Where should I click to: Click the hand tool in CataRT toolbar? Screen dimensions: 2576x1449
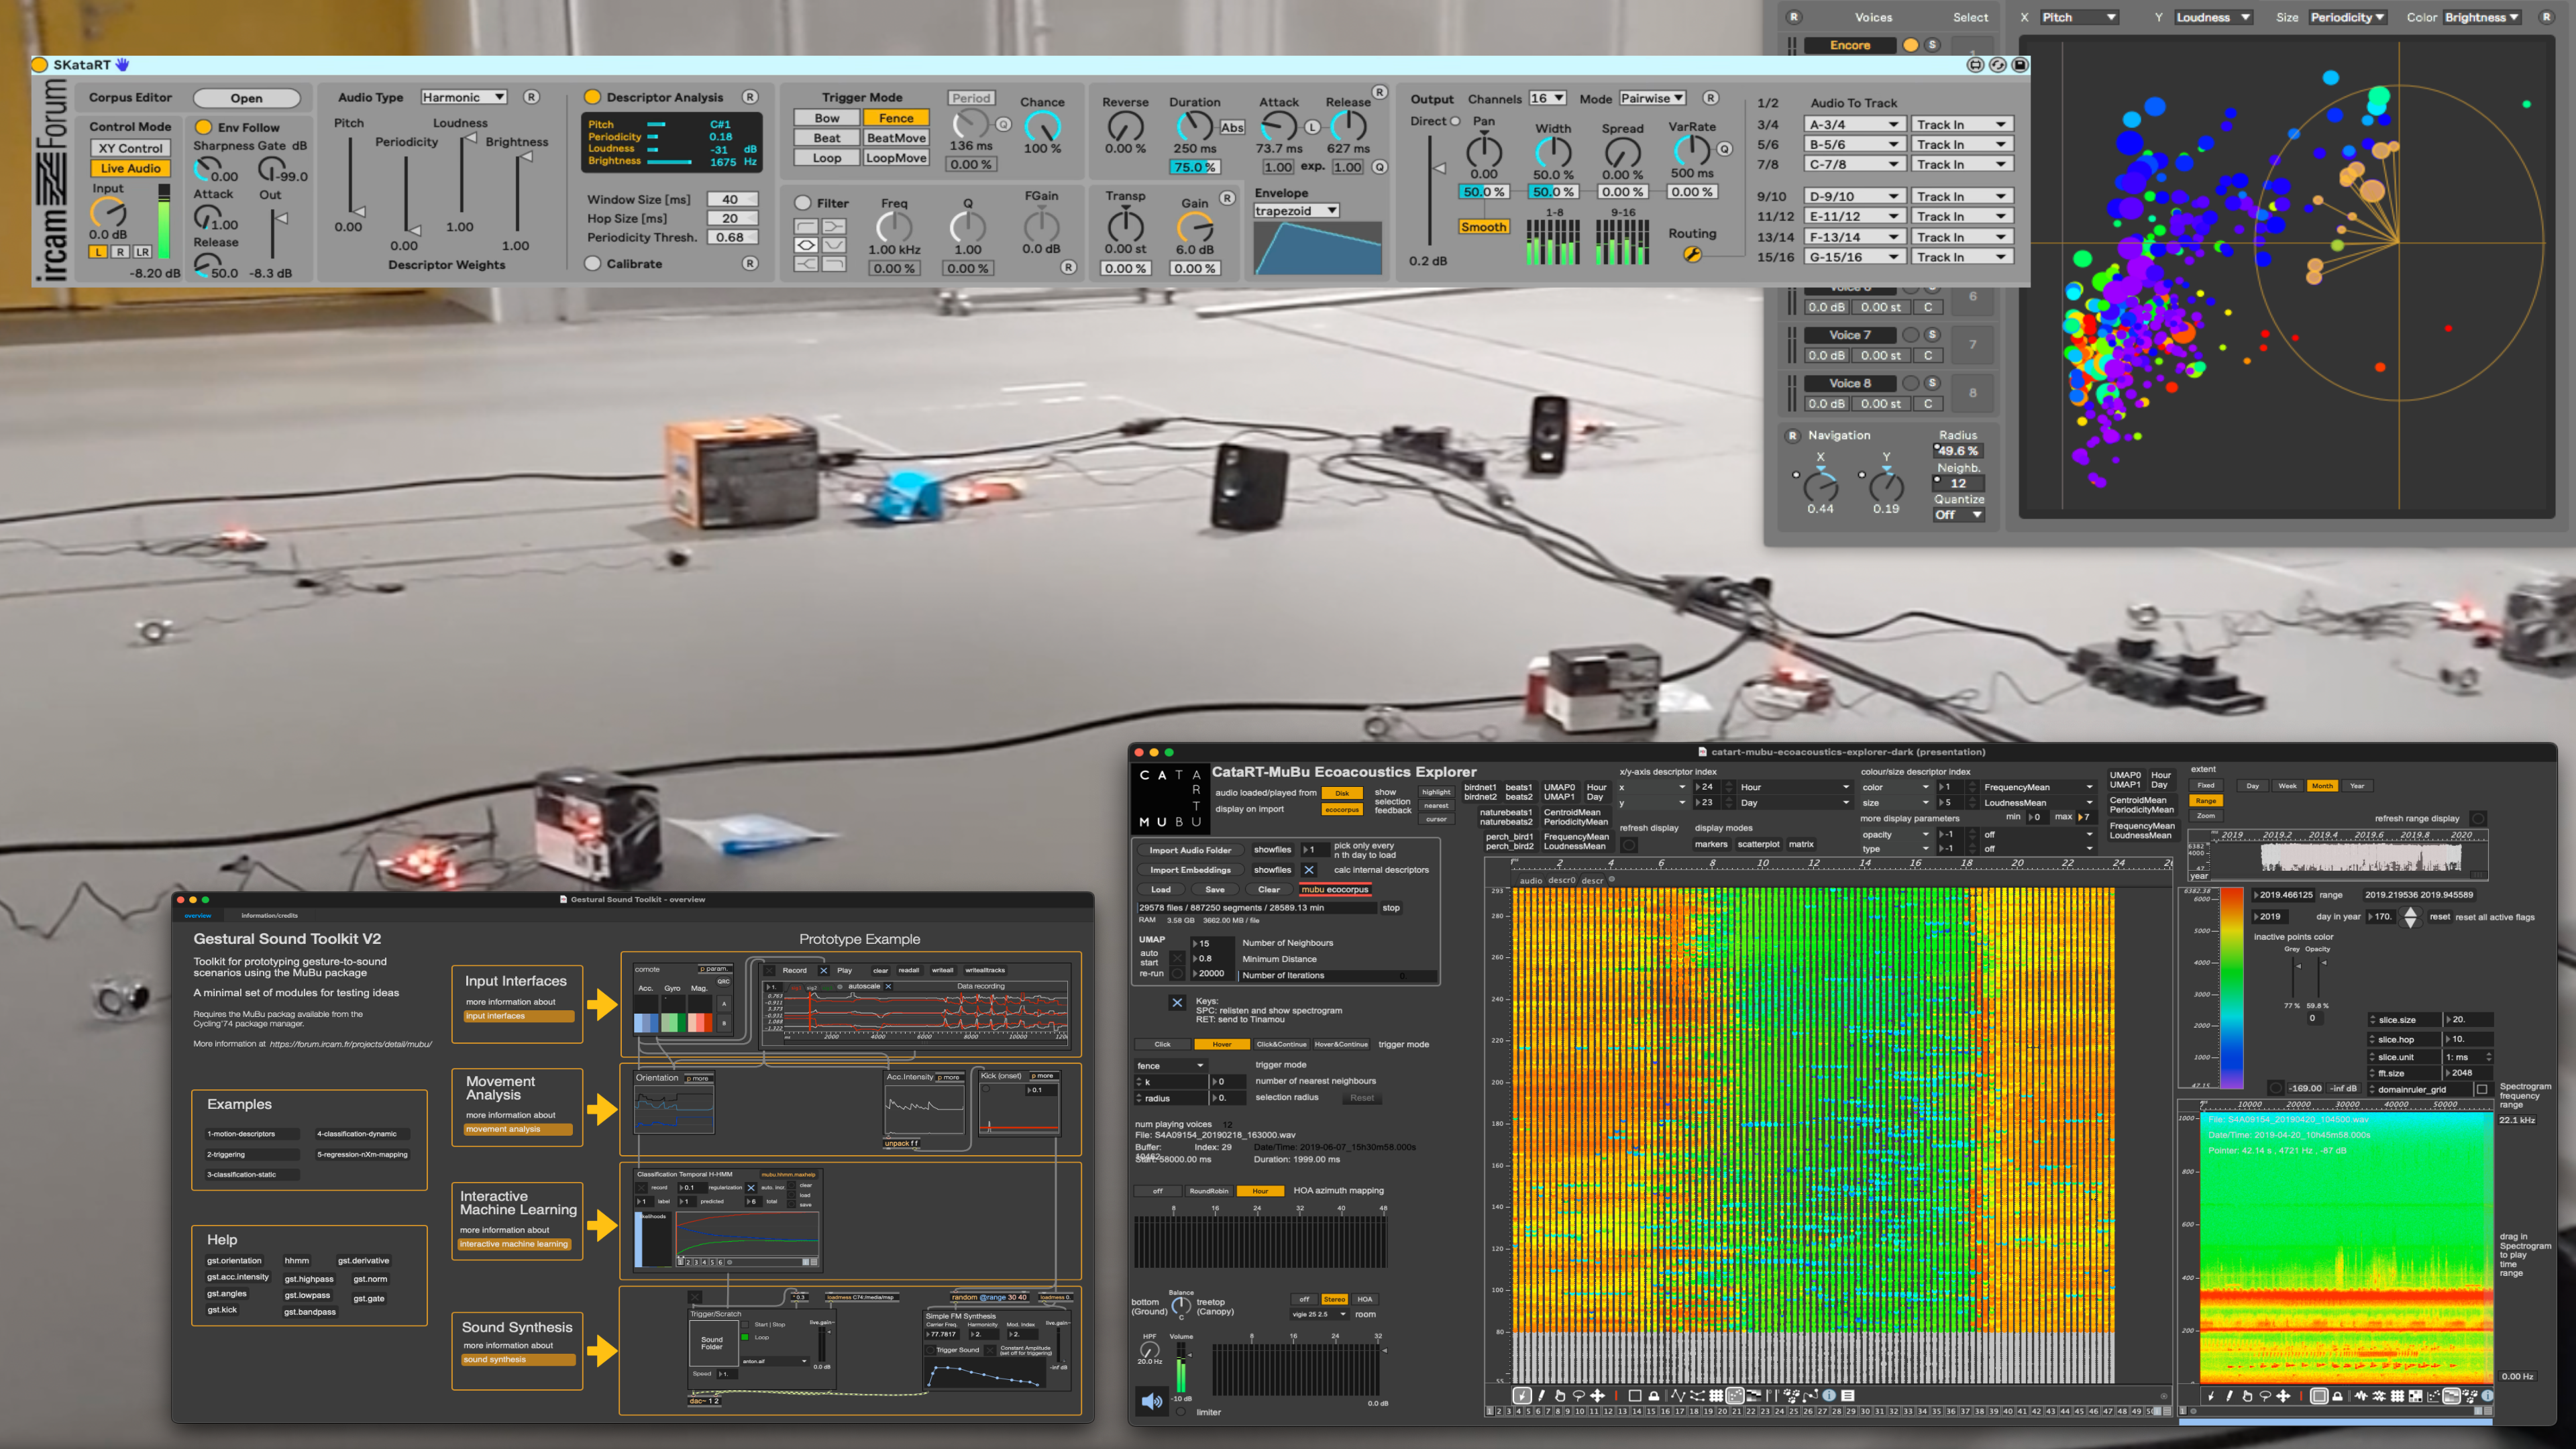point(1560,1396)
